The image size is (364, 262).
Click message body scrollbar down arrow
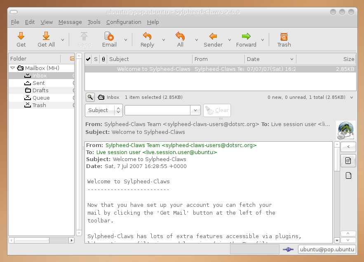[x=337, y=241]
